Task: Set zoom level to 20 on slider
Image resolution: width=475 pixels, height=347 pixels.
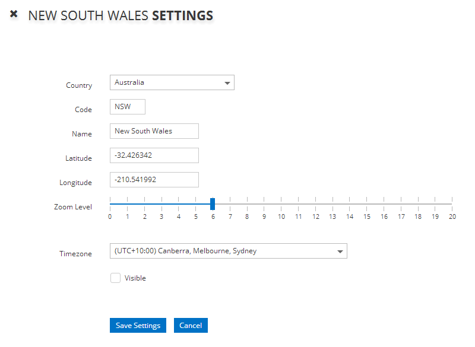Action: 452,204
